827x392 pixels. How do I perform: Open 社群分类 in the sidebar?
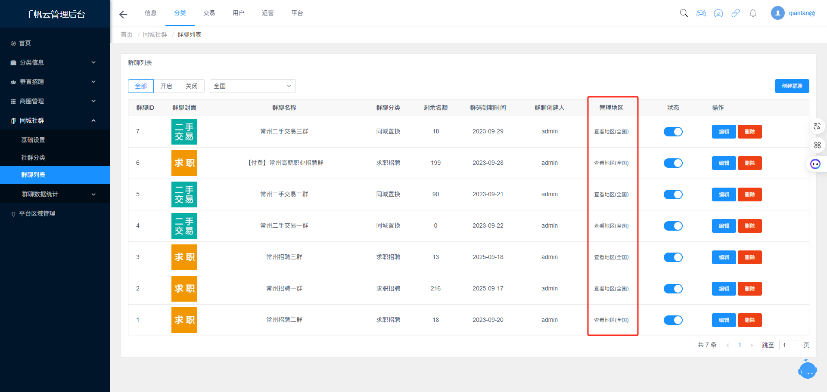point(33,157)
